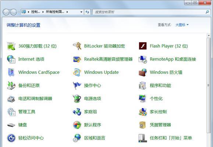Open the Realtek高清晰音频管理器 link
The height and width of the screenshot is (147, 213).
coord(108,59)
